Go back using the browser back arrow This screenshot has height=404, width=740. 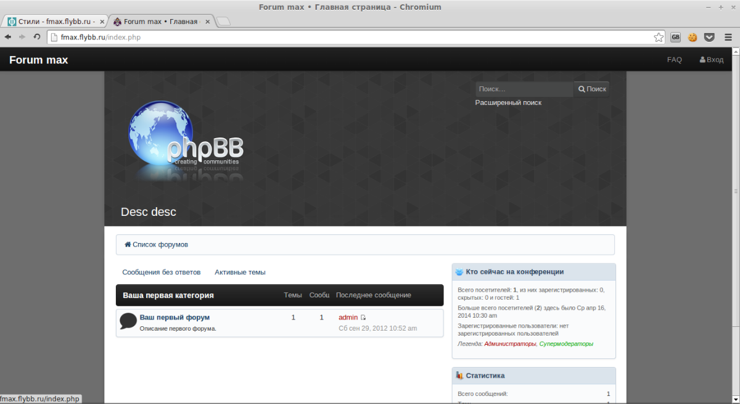click(x=7, y=37)
